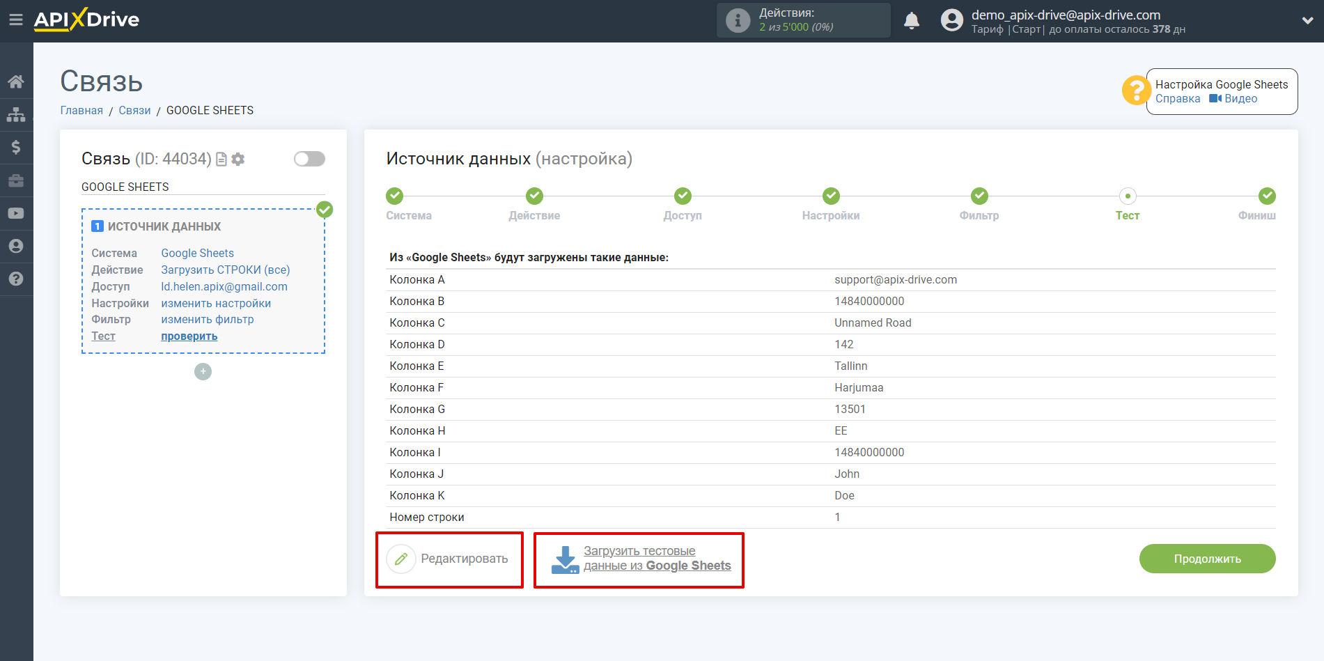This screenshot has height=661, width=1324.
Task: Open Connections sitemap icon in sidebar
Action: point(16,114)
